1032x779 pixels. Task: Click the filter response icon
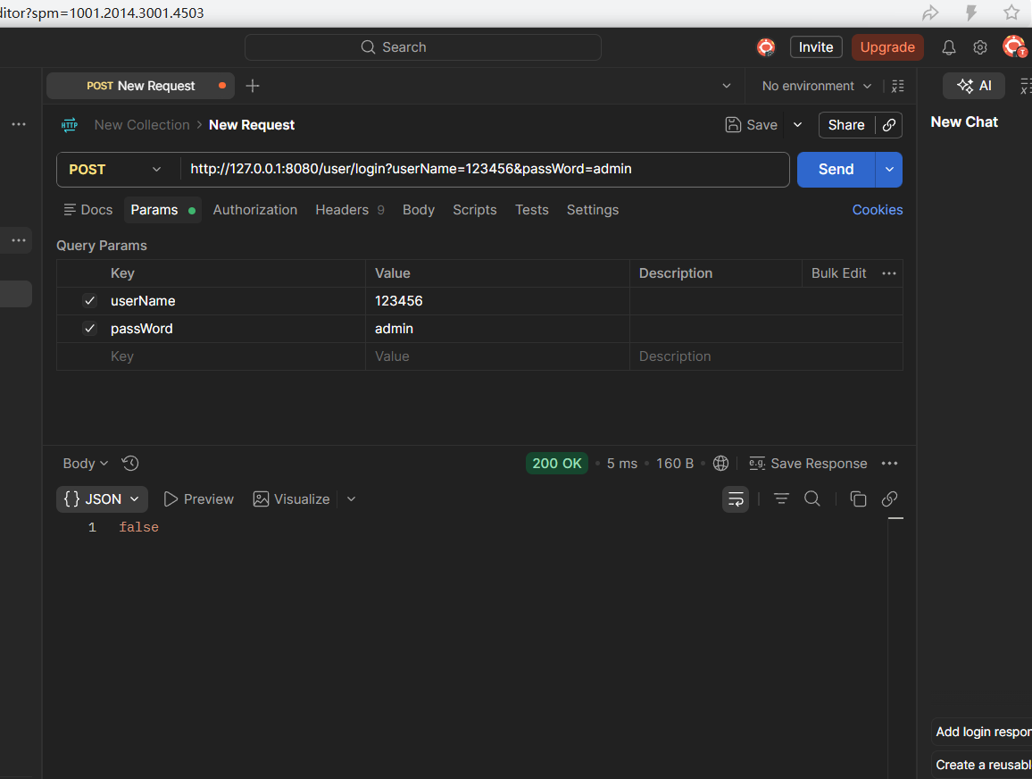[781, 499]
